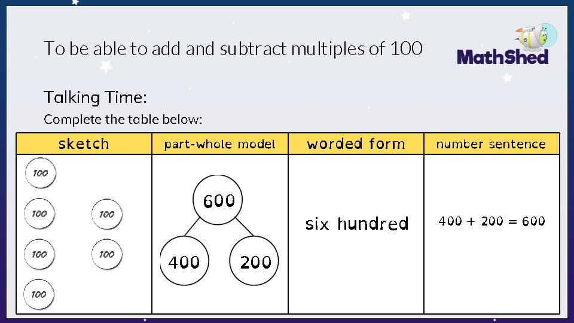Click the sketch column header
The width and height of the screenshot is (574, 323).
tap(84, 144)
